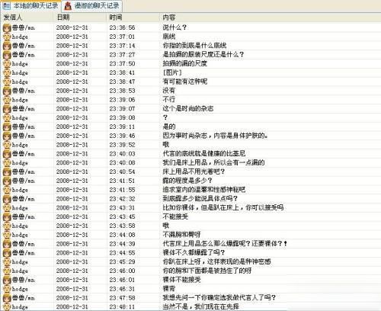Click avatar icon in 23:44:39 row
Viewport: 381px width, 311px height.
pyautogui.click(x=7, y=244)
